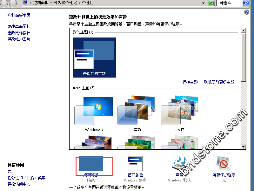The height and width of the screenshot is (191, 254).
Task: Click the search magnifier icon
Action: (246, 3)
